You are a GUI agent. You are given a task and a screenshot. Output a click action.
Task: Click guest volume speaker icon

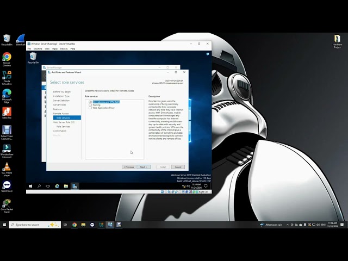coord(188,186)
